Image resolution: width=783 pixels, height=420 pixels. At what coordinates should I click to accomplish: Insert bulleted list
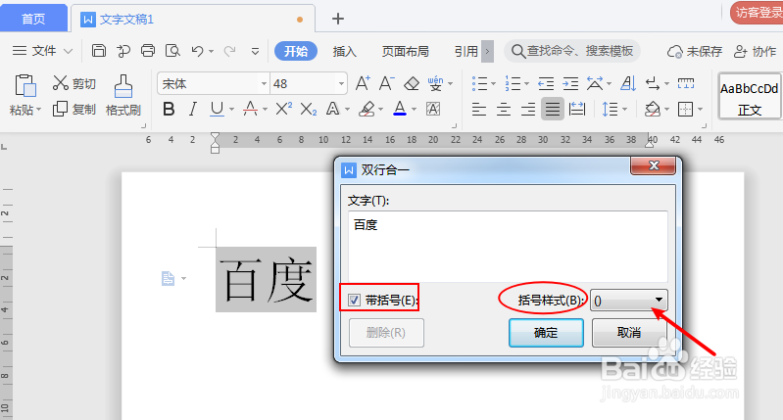[479, 83]
